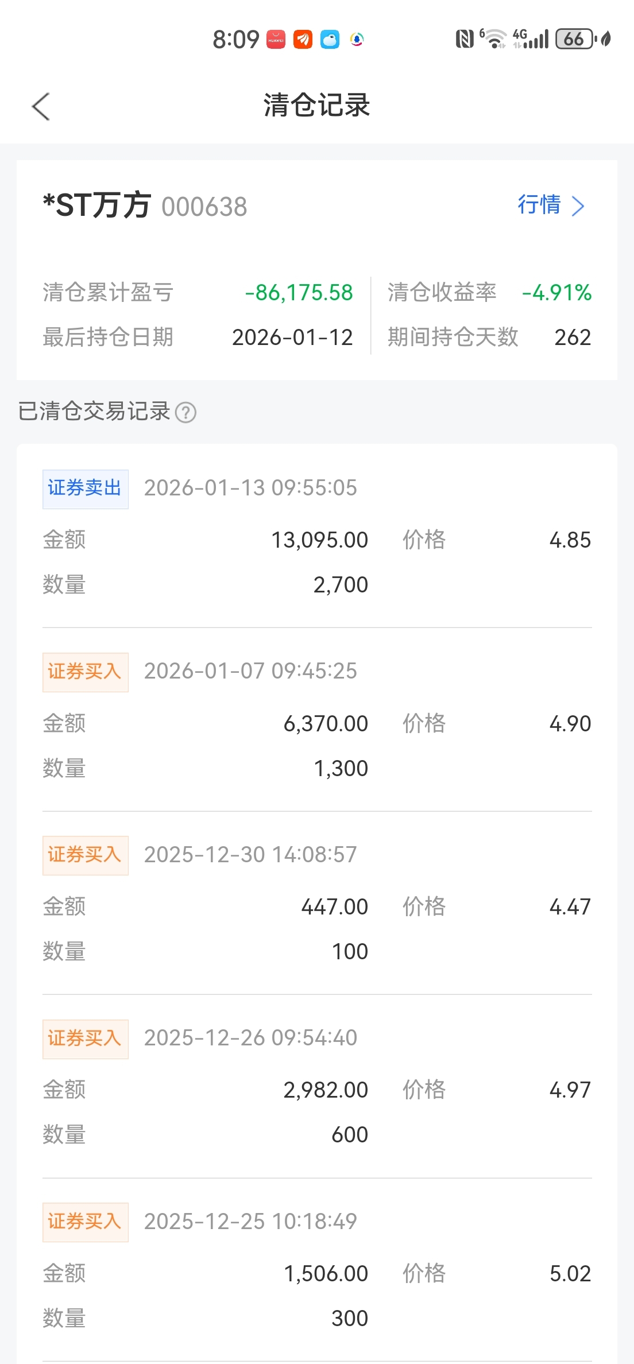Tap the back arrow icon
The height and width of the screenshot is (1364, 634).
pos(41,107)
